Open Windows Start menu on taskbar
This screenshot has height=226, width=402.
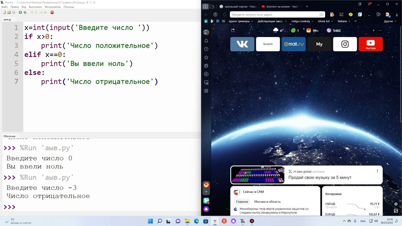click(x=150, y=221)
